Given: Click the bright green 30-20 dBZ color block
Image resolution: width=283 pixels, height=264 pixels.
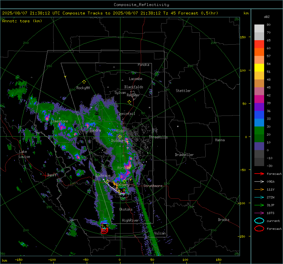Looking at the screenshot, I should (x=259, y=131).
